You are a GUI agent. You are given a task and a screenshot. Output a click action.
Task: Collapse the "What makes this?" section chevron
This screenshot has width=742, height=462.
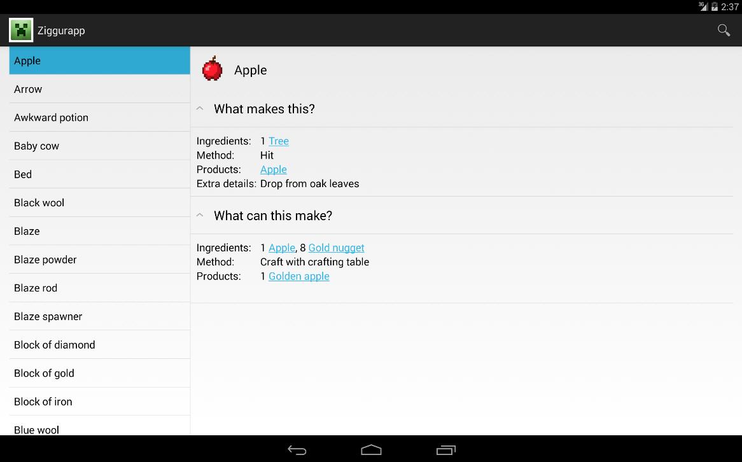200,109
